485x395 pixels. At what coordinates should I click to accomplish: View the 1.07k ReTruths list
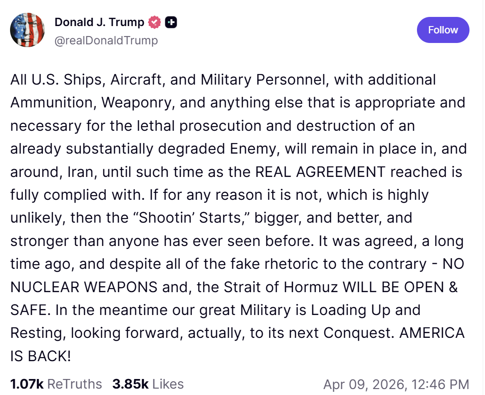(56, 384)
